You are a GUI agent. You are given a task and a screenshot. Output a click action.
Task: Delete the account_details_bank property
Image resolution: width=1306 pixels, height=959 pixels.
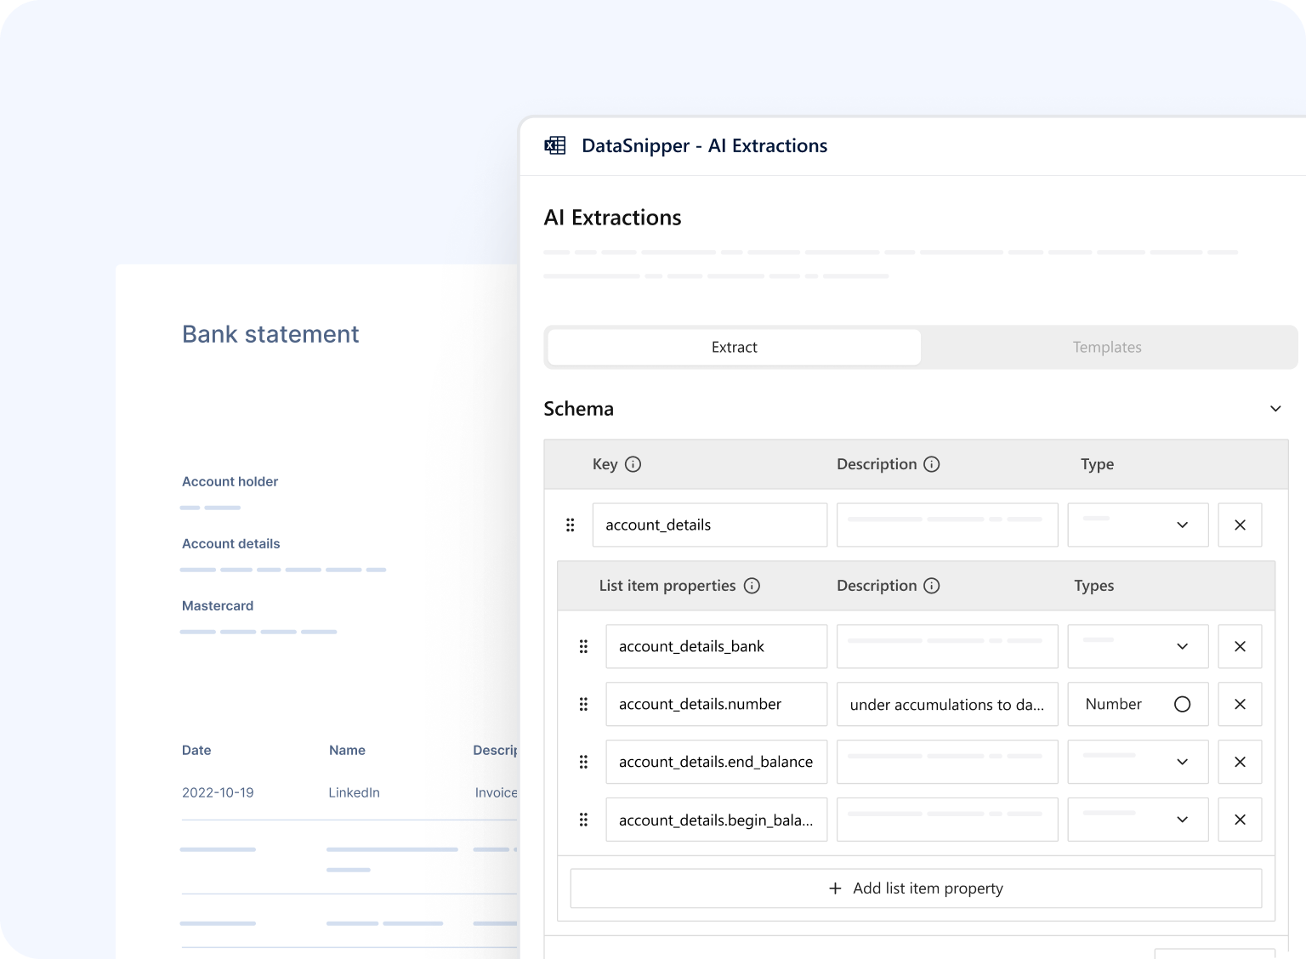1240,647
